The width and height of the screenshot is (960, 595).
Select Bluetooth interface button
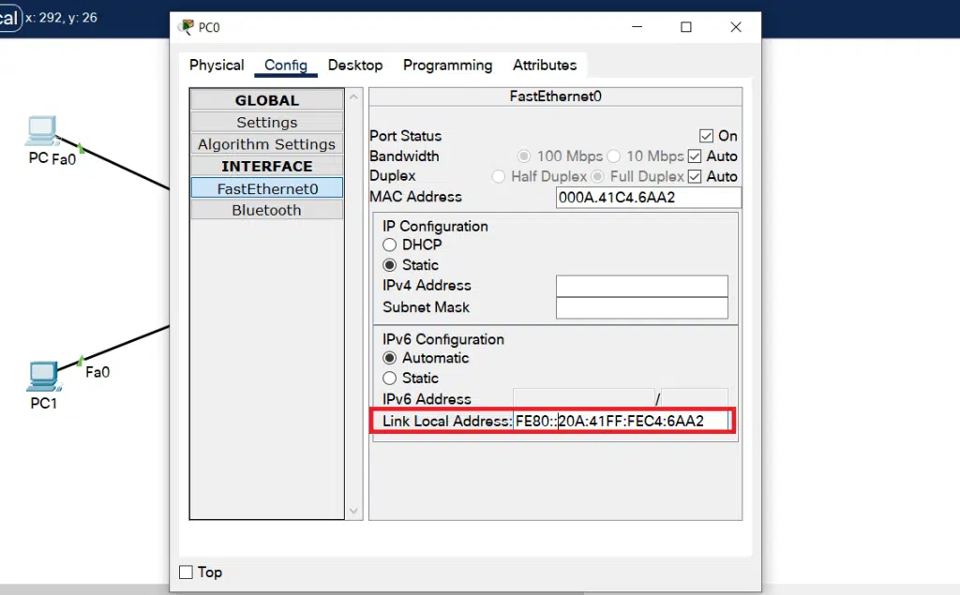pos(267,210)
